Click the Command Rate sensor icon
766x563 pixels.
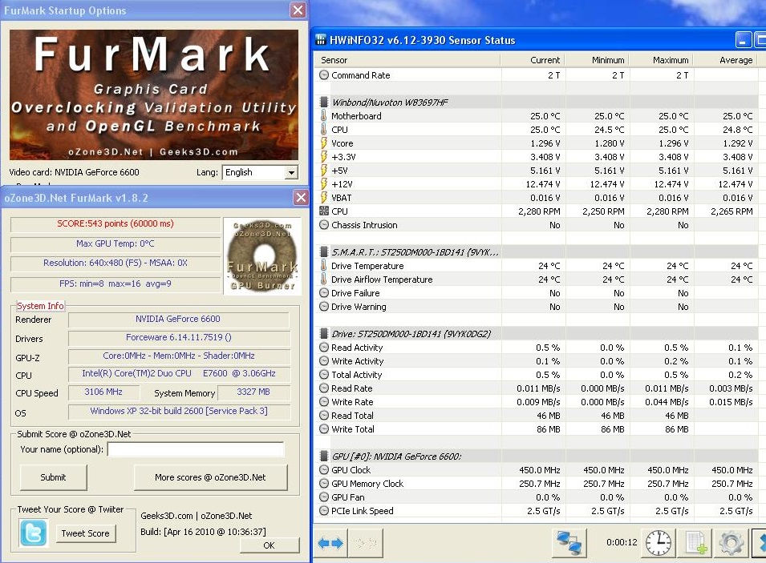pos(326,74)
